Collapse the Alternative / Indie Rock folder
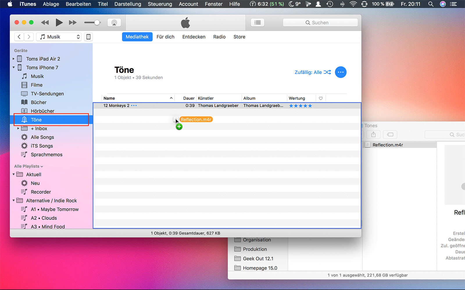Screen dimensions: 465x290 (13, 201)
